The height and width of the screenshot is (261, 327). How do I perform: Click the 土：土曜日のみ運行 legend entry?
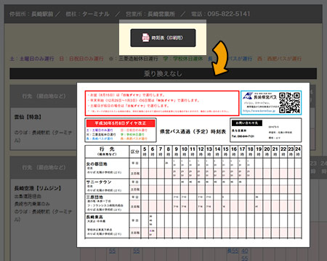coord(32,59)
